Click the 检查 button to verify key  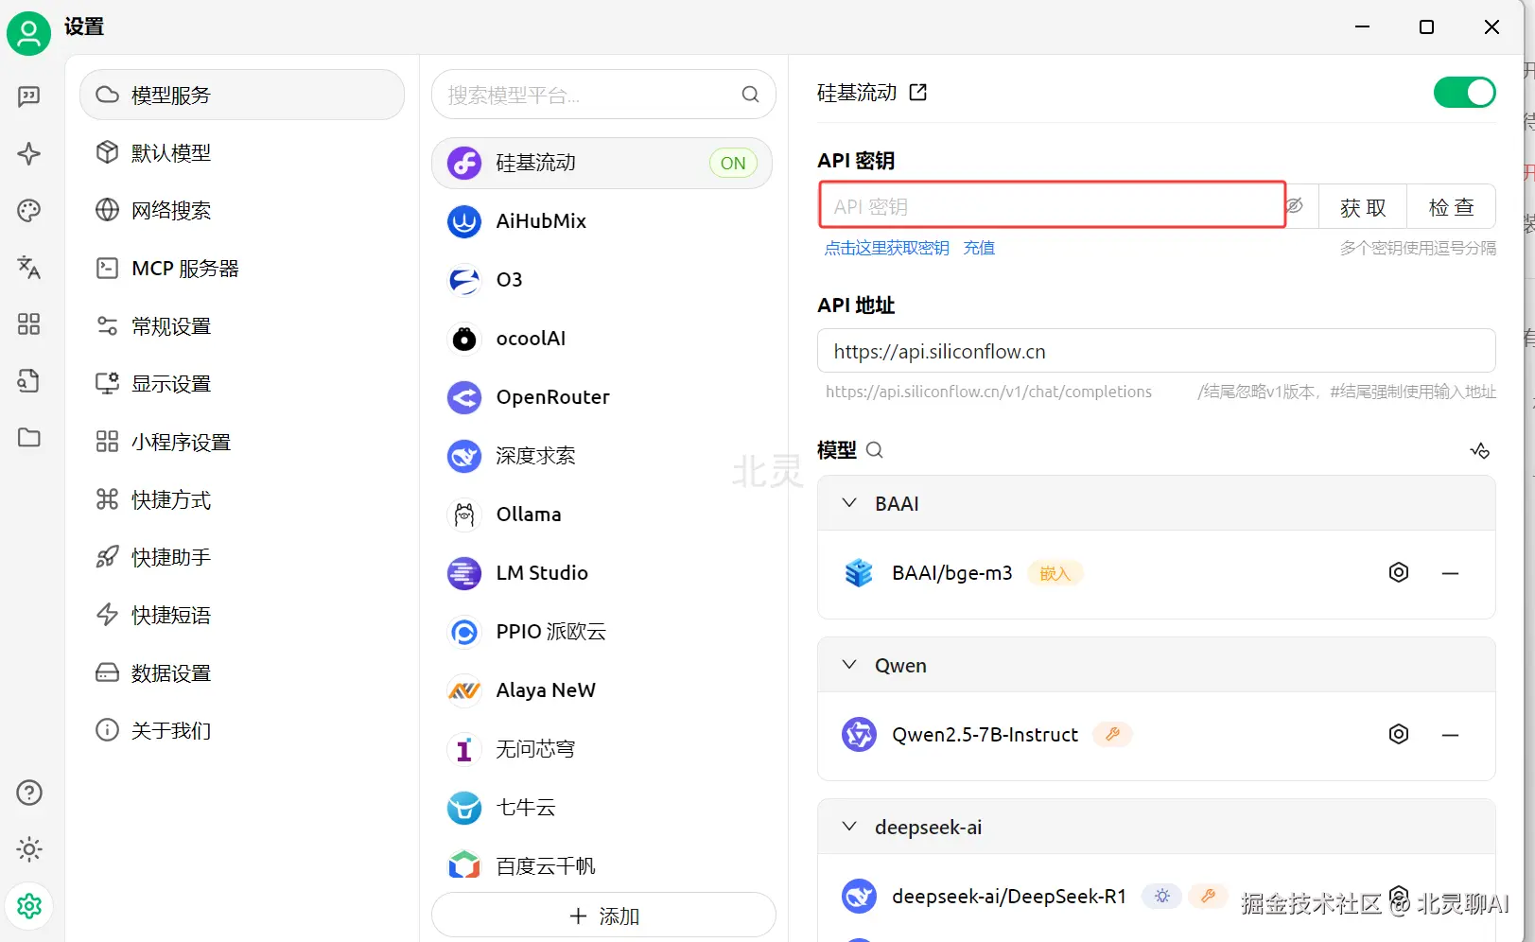1451,207
